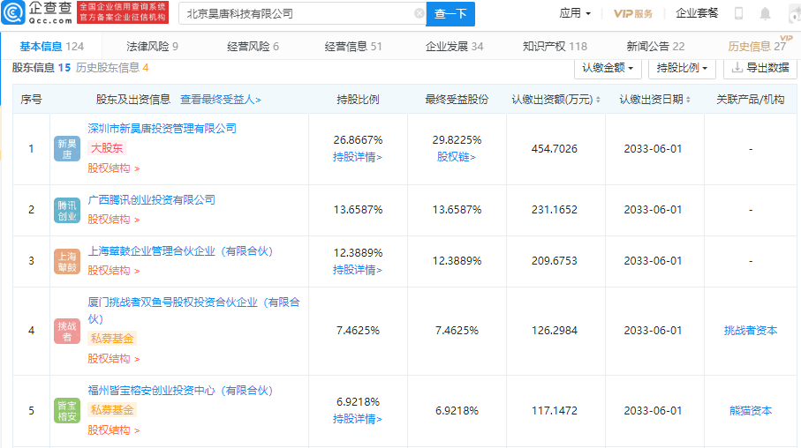801x448 pixels.
Task: Open 上海馨鼓企业管理合伙企业 company link
Action: [x=180, y=251]
